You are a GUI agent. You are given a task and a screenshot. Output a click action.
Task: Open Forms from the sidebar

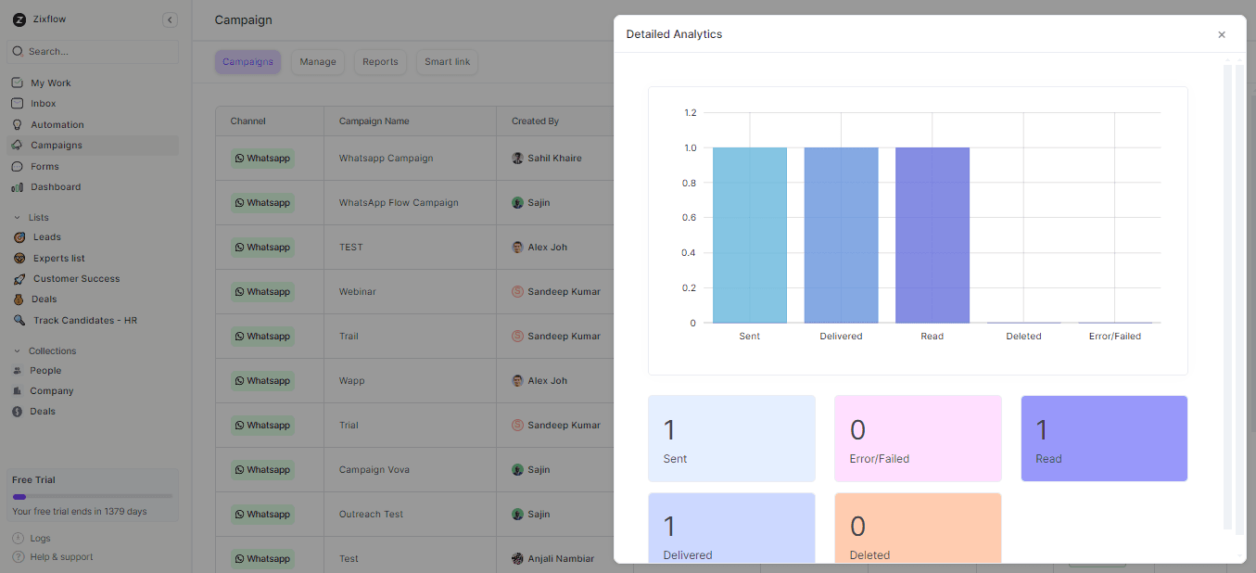pos(44,166)
